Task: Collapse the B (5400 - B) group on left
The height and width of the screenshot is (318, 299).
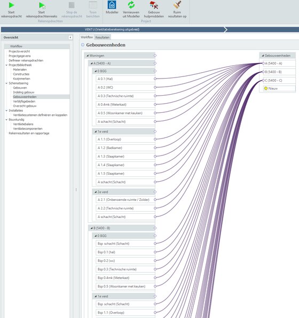Action: click(91, 228)
